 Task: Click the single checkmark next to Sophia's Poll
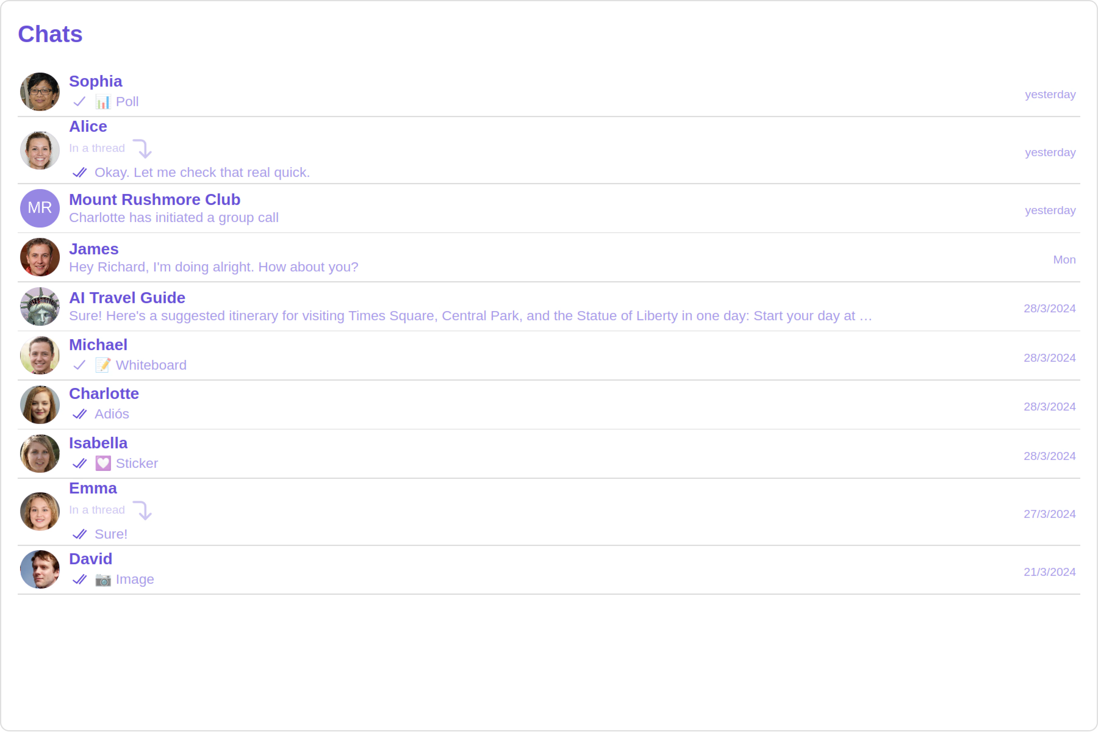click(x=79, y=101)
